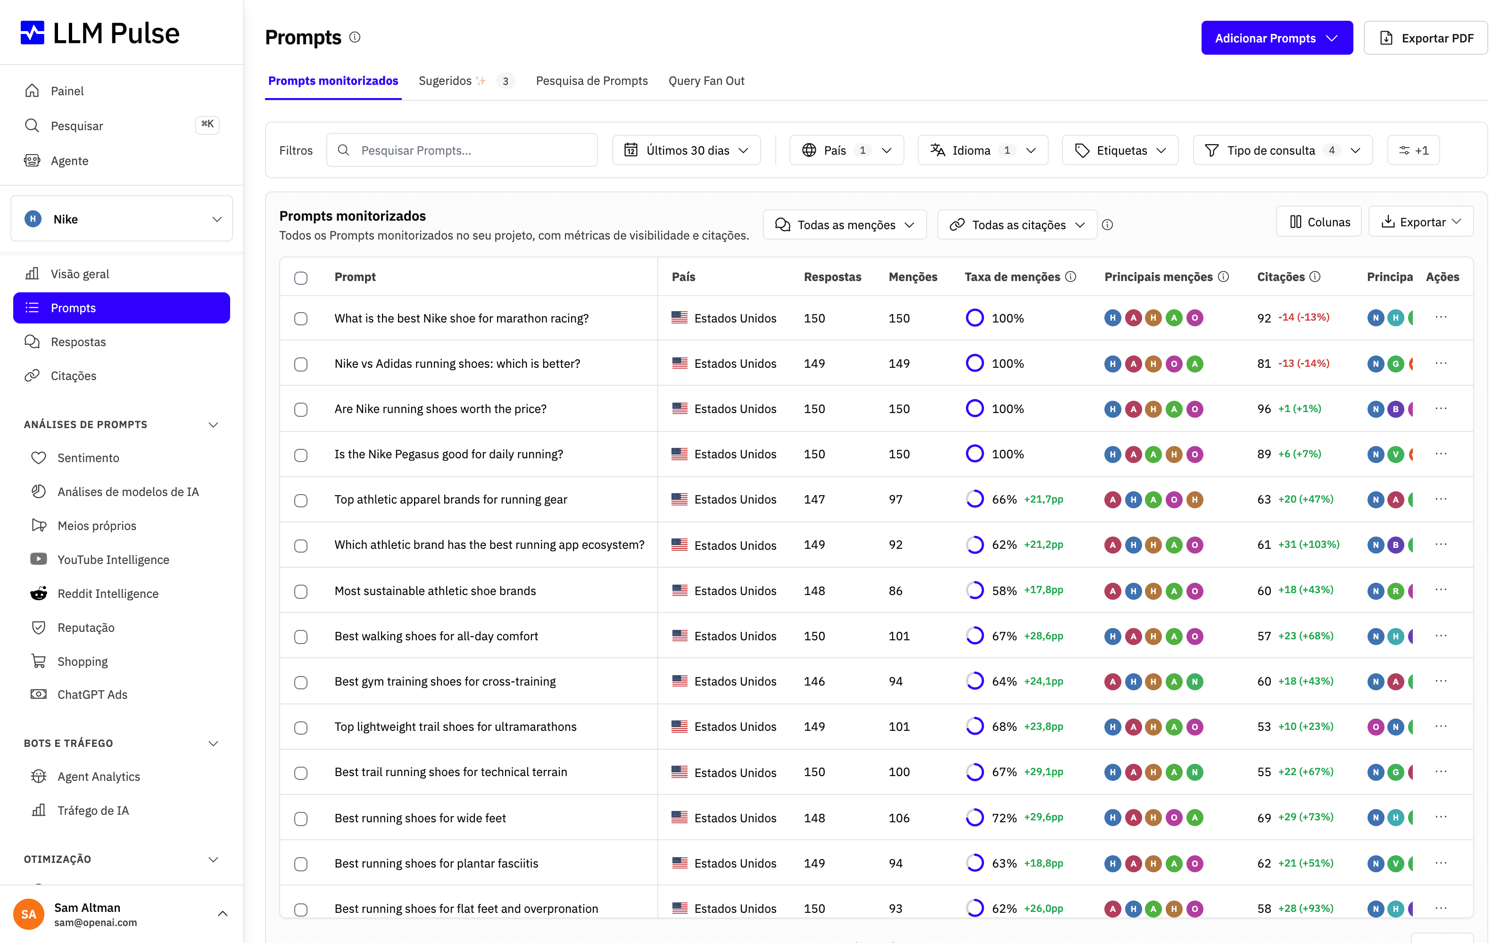Viewport: 1509px width, 943px height.
Task: Open the Últimos 30 dias date dropdown
Action: (686, 150)
